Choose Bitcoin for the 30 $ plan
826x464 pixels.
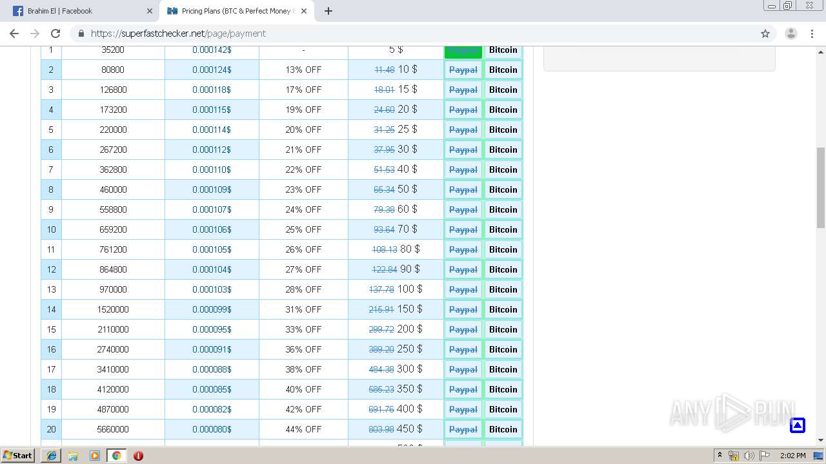click(503, 150)
